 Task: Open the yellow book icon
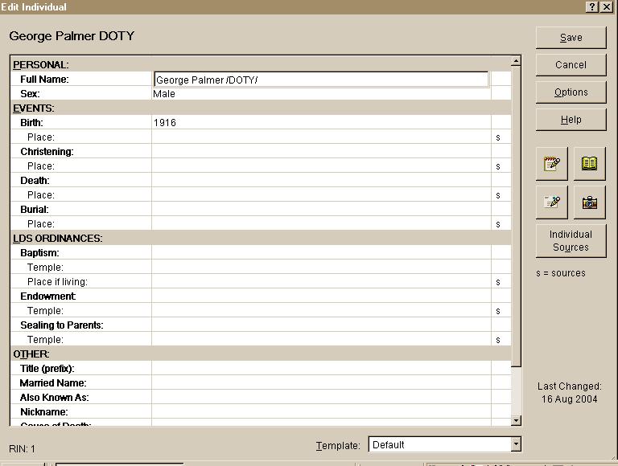(589, 164)
